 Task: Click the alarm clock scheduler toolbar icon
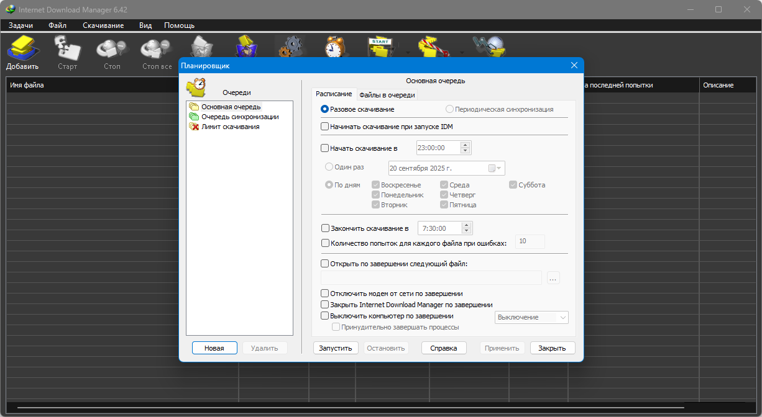coord(334,47)
